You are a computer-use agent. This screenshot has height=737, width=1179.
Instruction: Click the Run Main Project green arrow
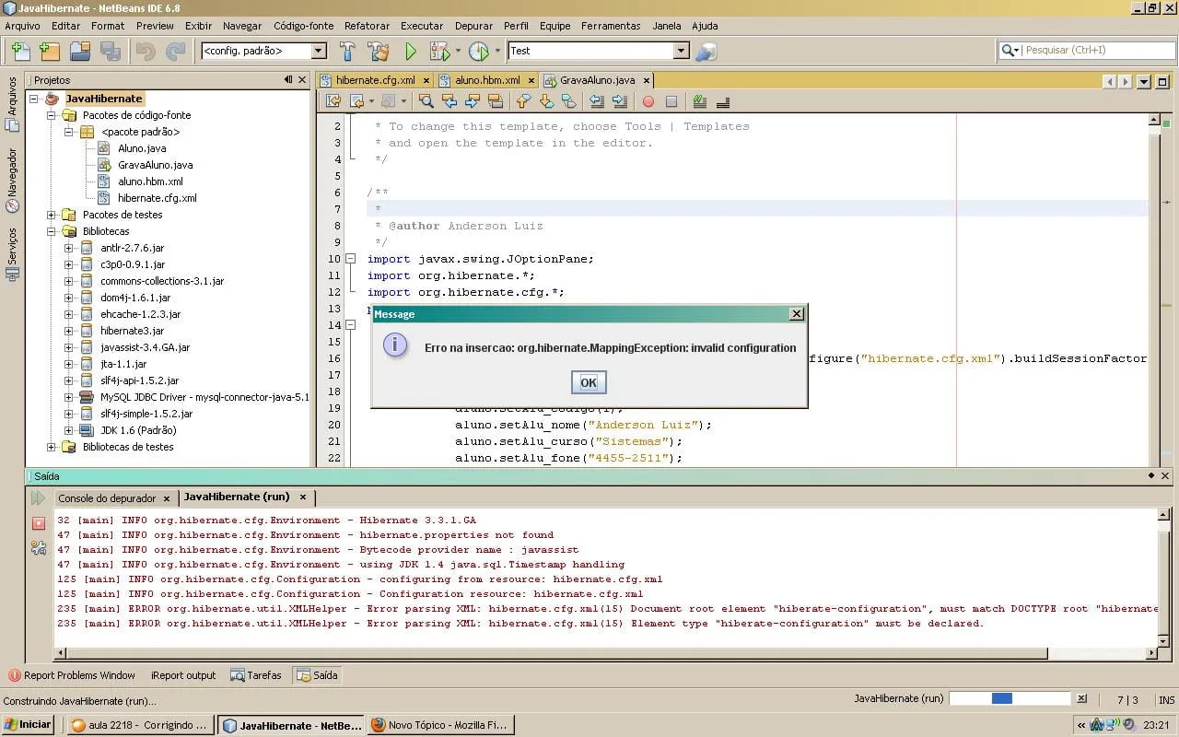(411, 52)
